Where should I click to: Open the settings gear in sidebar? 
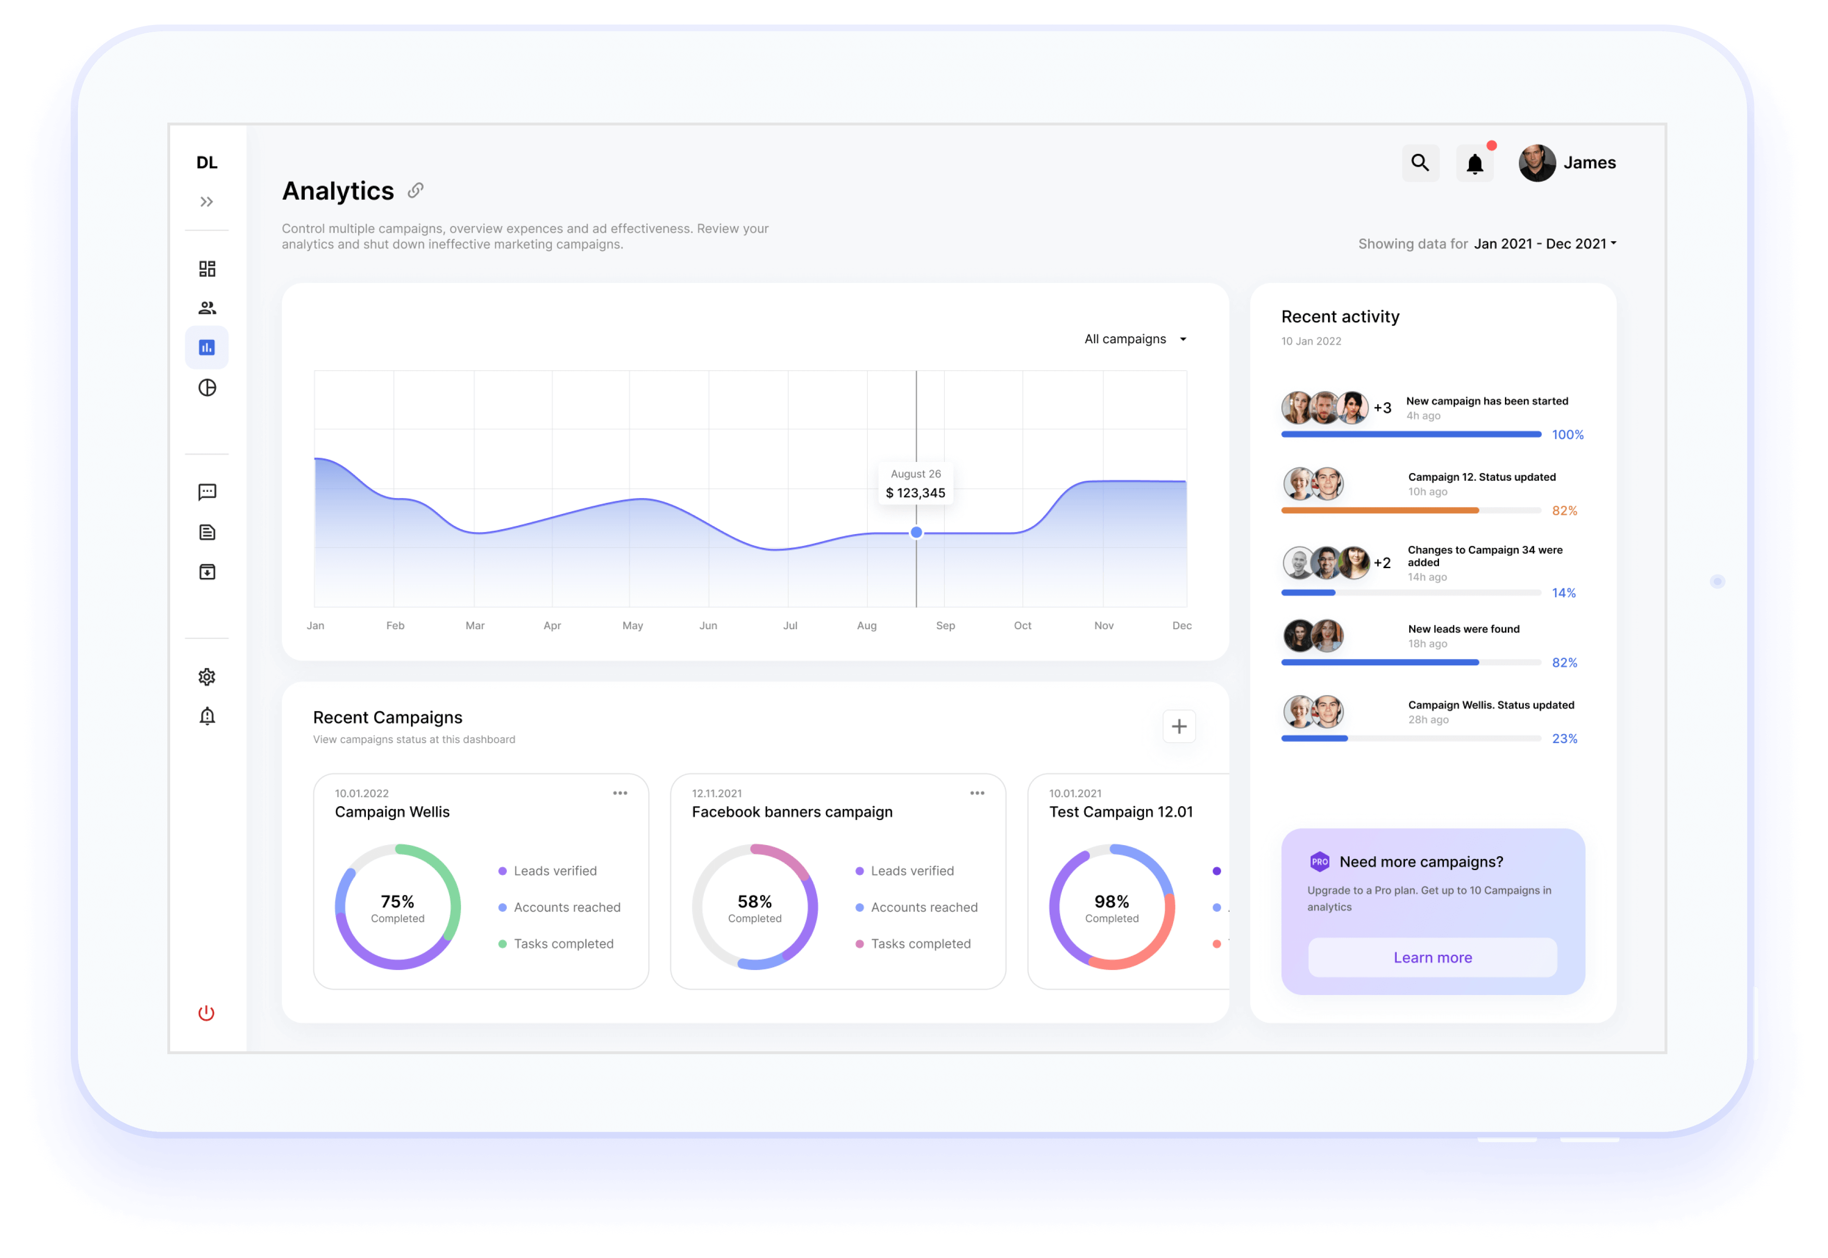tap(207, 677)
